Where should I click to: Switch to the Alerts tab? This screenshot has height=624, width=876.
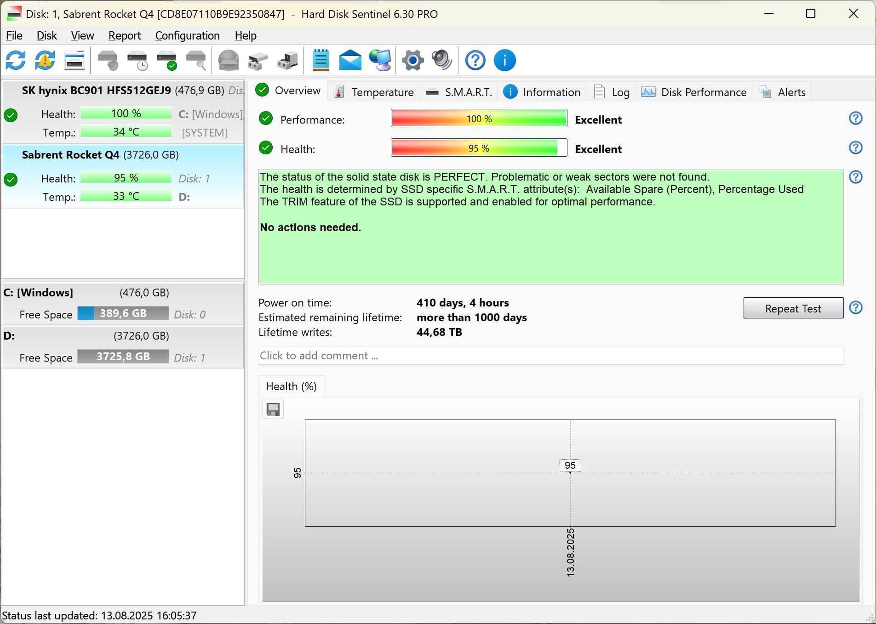coord(783,92)
